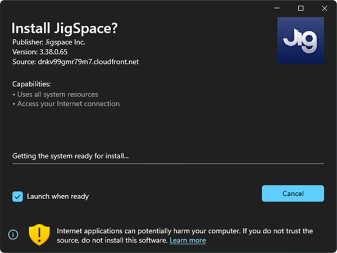This screenshot has height=253, width=337.
Task: Minimize the installer window
Action: point(277,8)
